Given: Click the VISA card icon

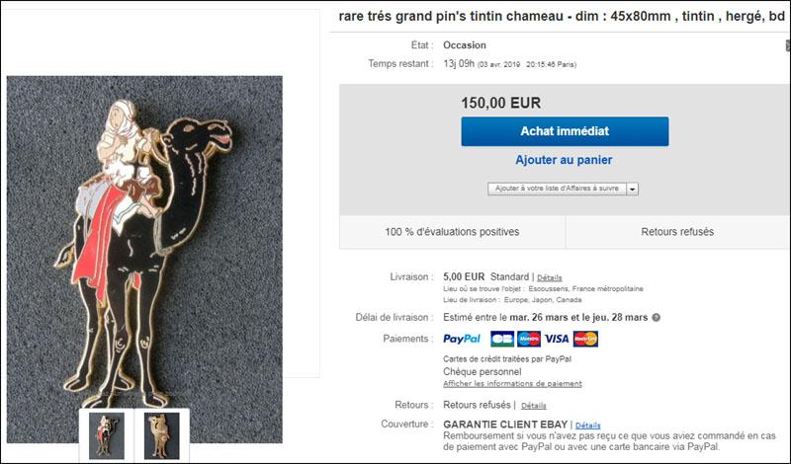Looking at the screenshot, I should pyautogui.click(x=557, y=339).
